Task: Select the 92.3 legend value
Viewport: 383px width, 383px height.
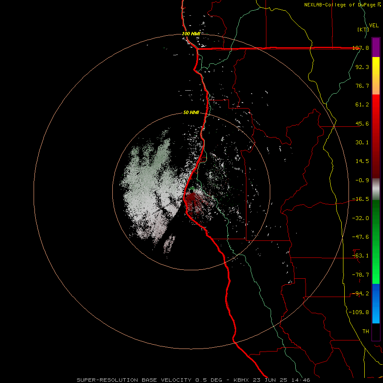Action: pos(362,67)
